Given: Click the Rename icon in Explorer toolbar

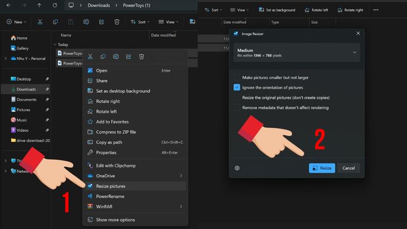Looking at the screenshot, I should tap(86, 22).
